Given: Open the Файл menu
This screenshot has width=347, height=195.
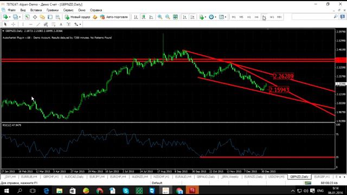Looking at the screenshot, I should (11, 10).
